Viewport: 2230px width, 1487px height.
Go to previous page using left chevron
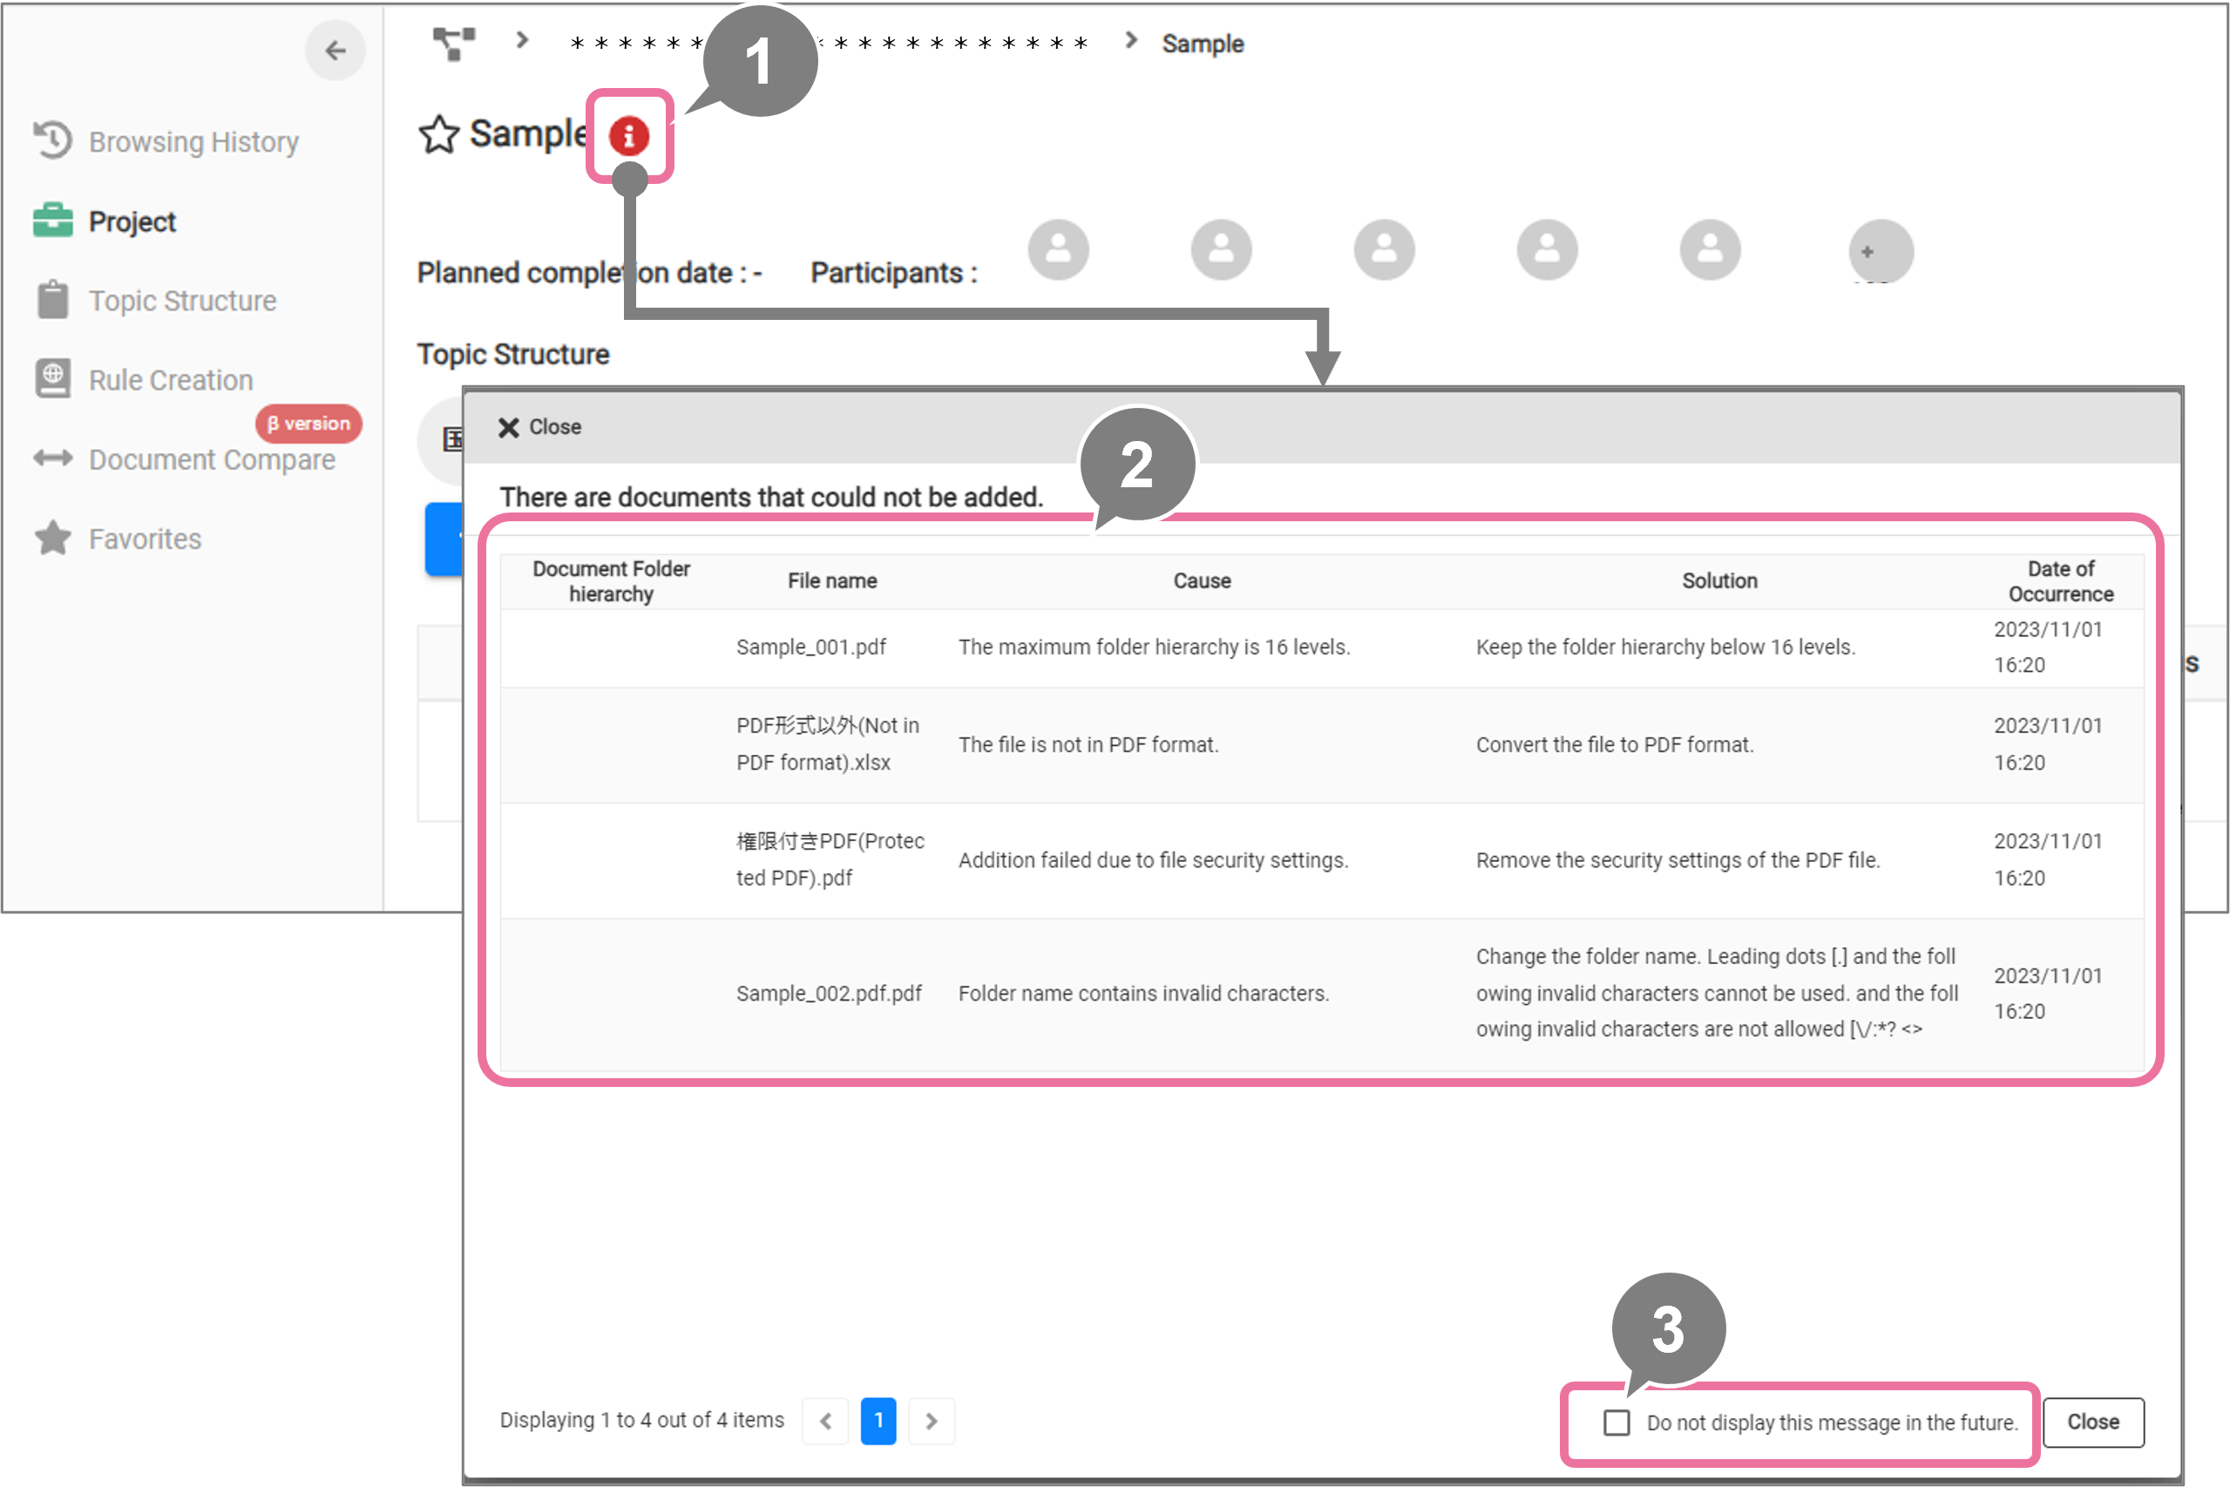pyautogui.click(x=826, y=1421)
